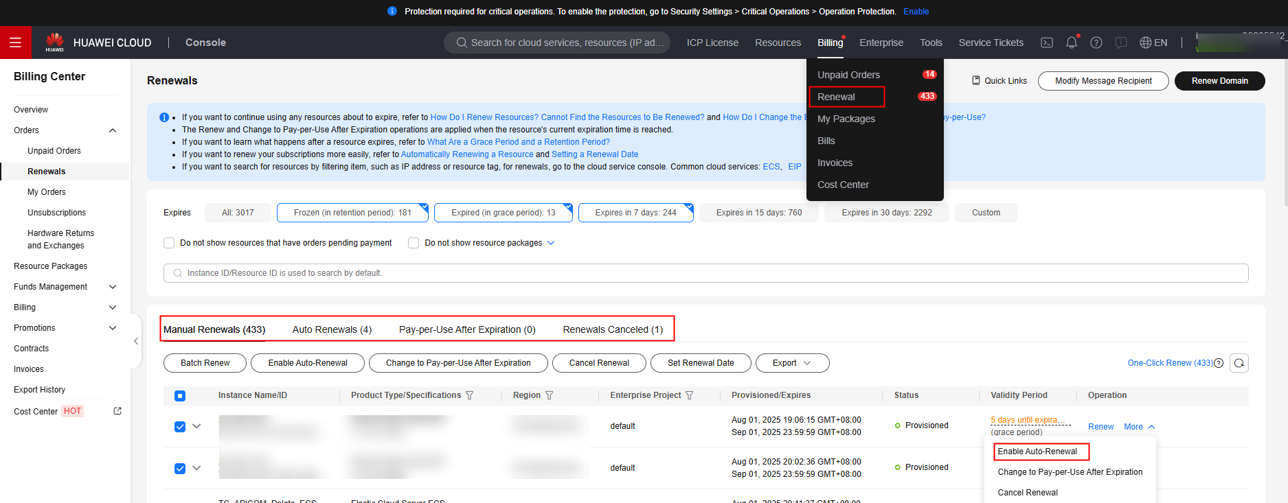This screenshot has height=503, width=1288.
Task: Focus the Instance ID search field
Action: pos(705,273)
